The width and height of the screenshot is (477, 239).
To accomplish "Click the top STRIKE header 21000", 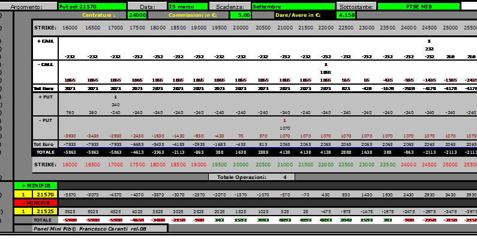I will (x=285, y=28).
